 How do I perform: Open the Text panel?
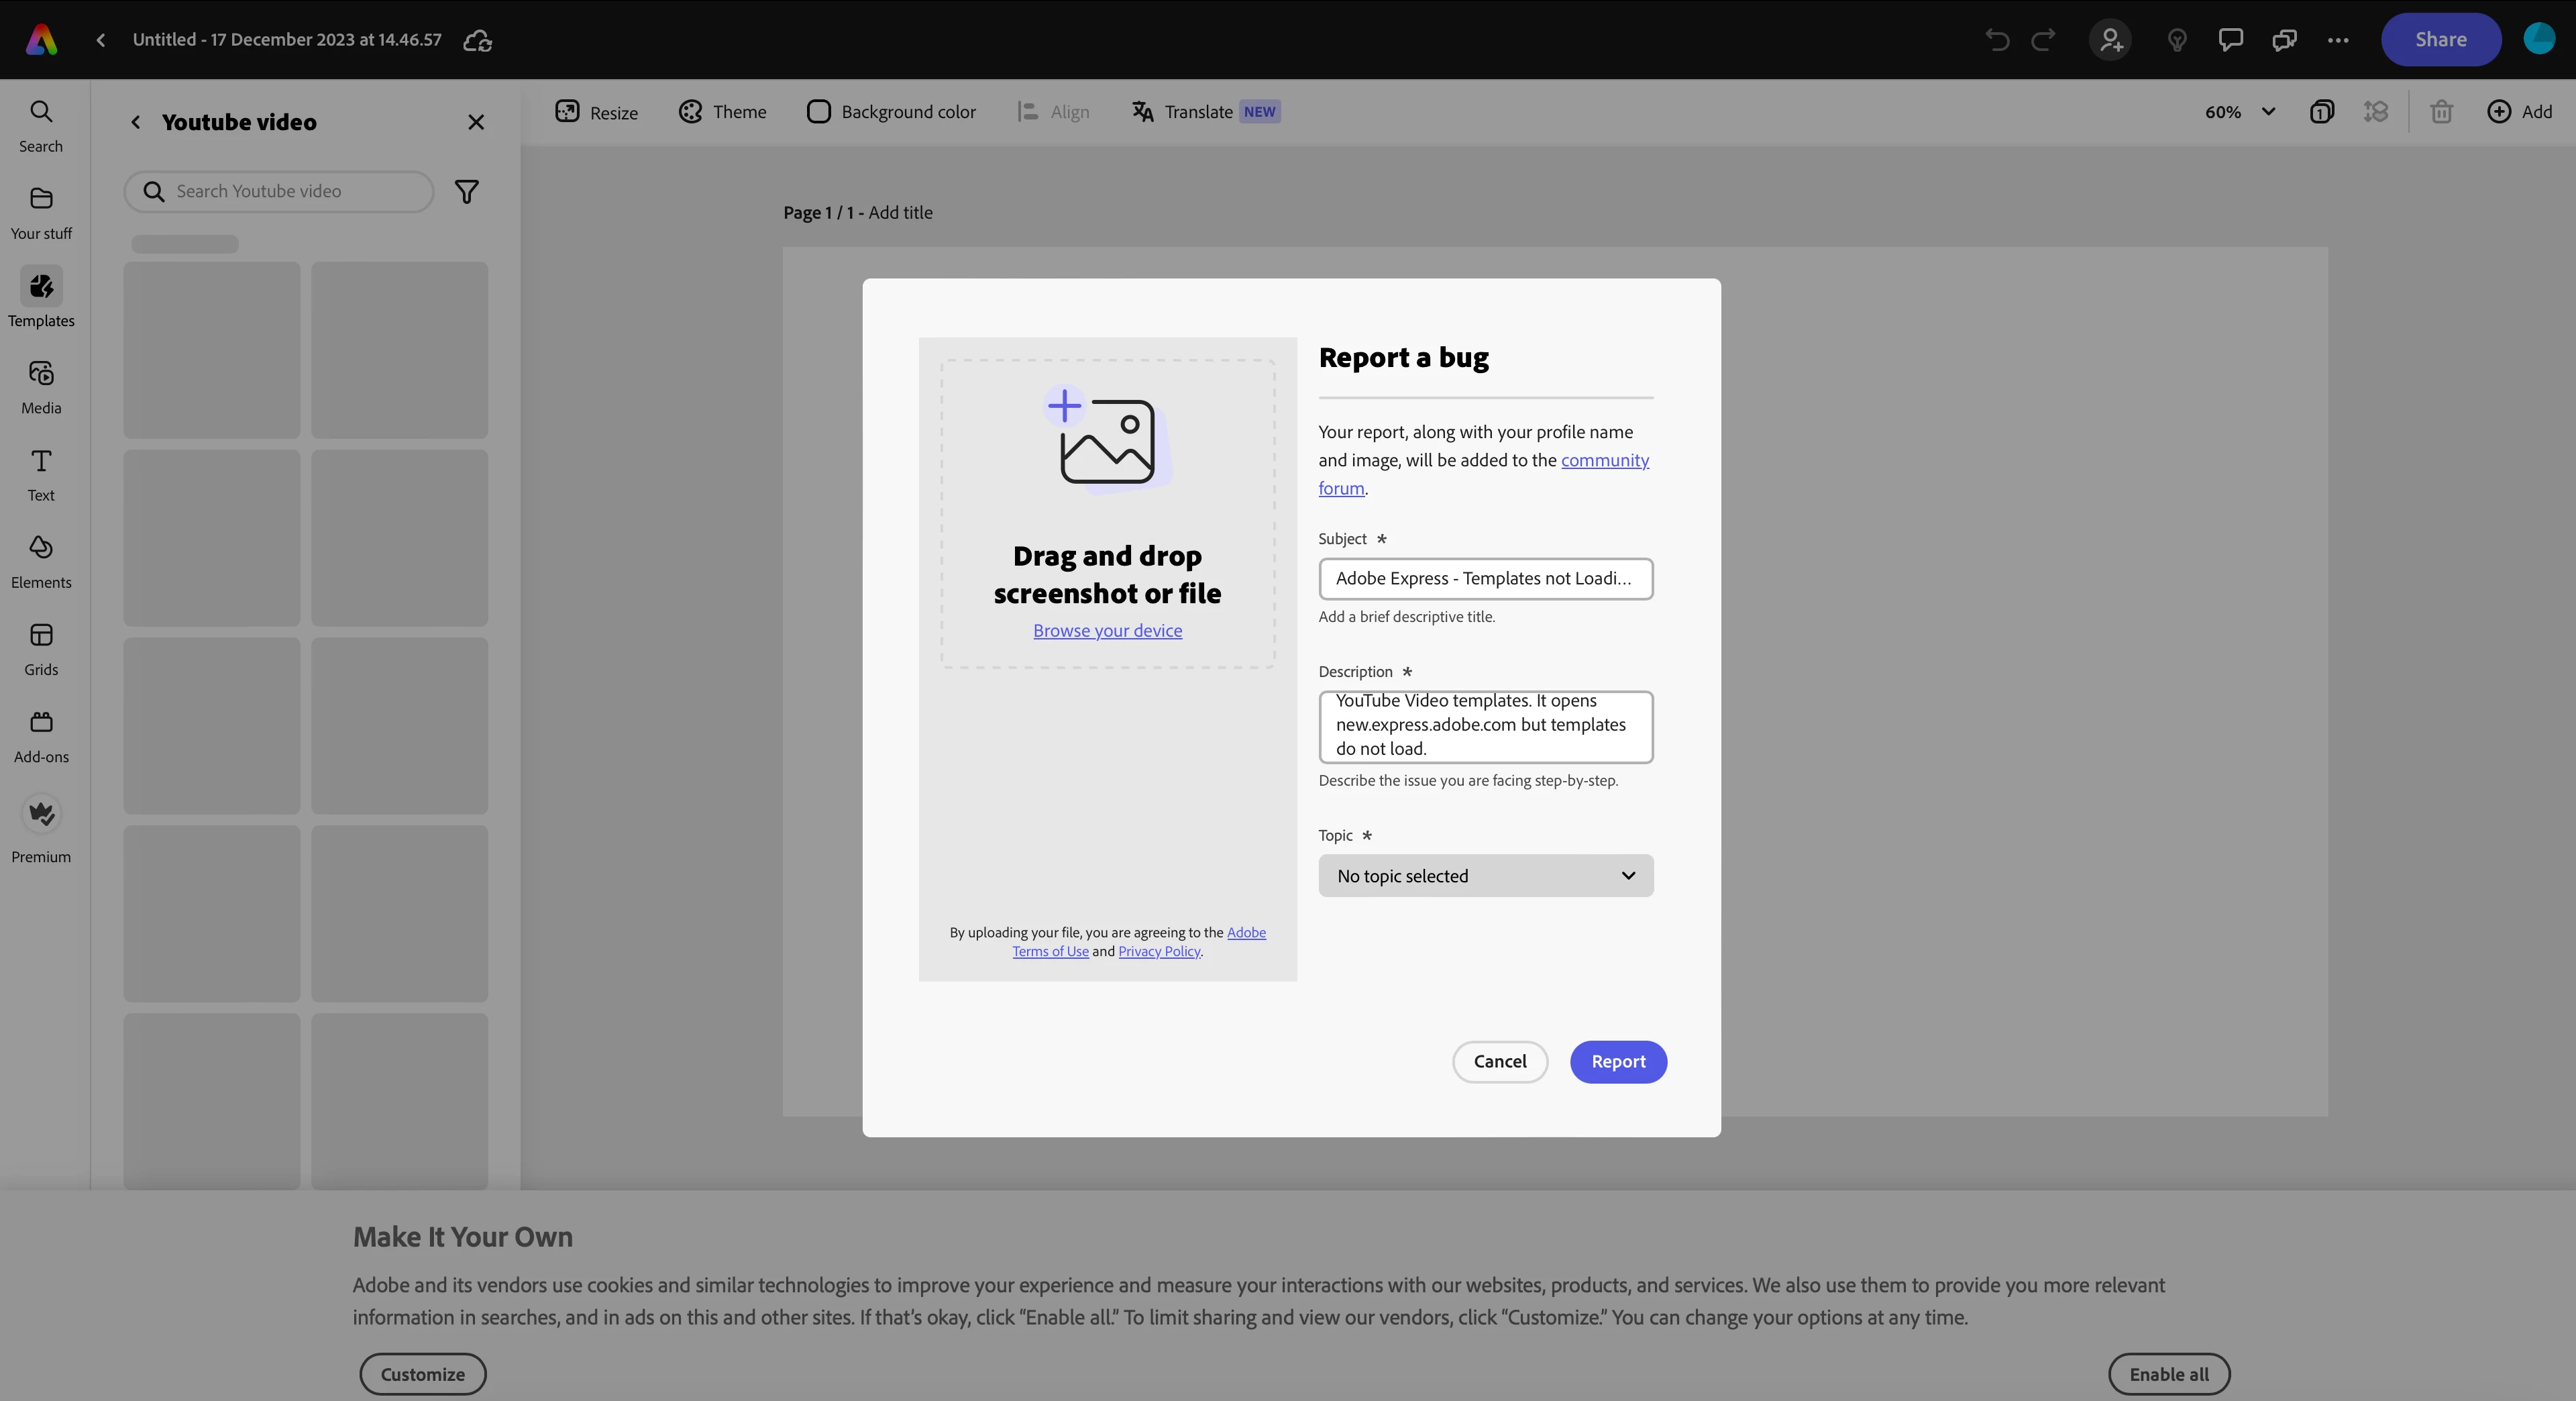tap(41, 474)
